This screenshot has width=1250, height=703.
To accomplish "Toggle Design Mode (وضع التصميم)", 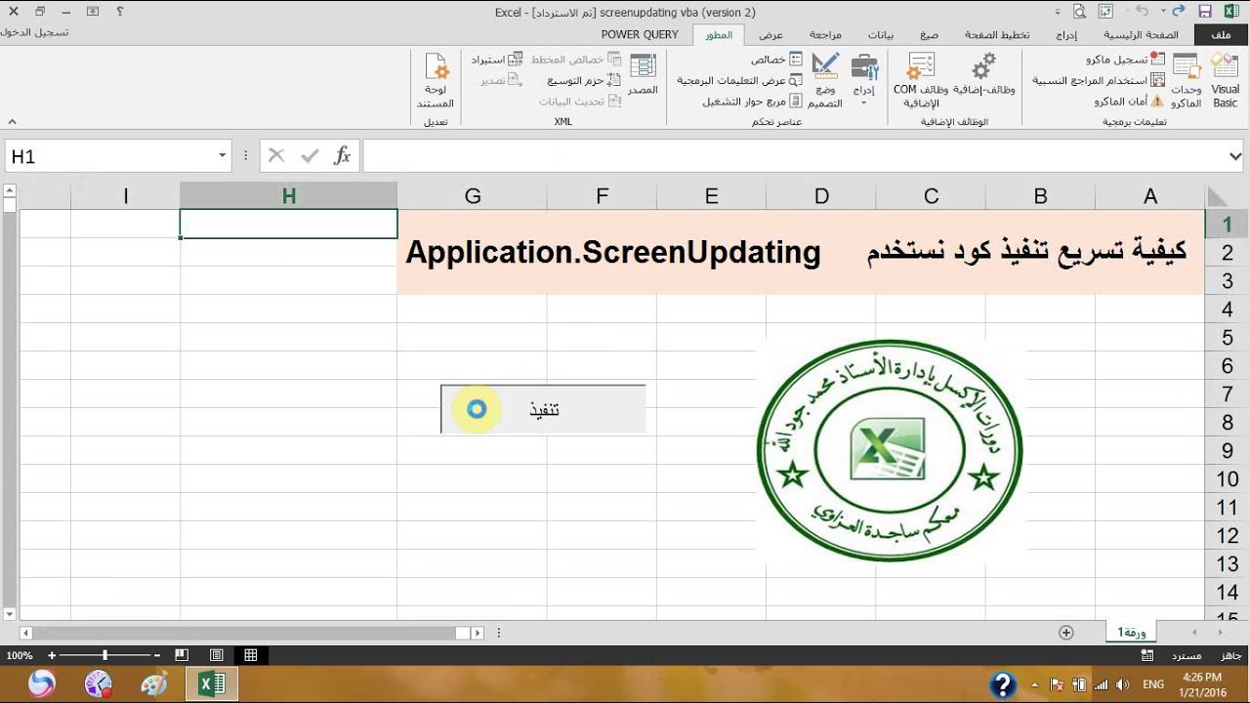I will (x=825, y=79).
